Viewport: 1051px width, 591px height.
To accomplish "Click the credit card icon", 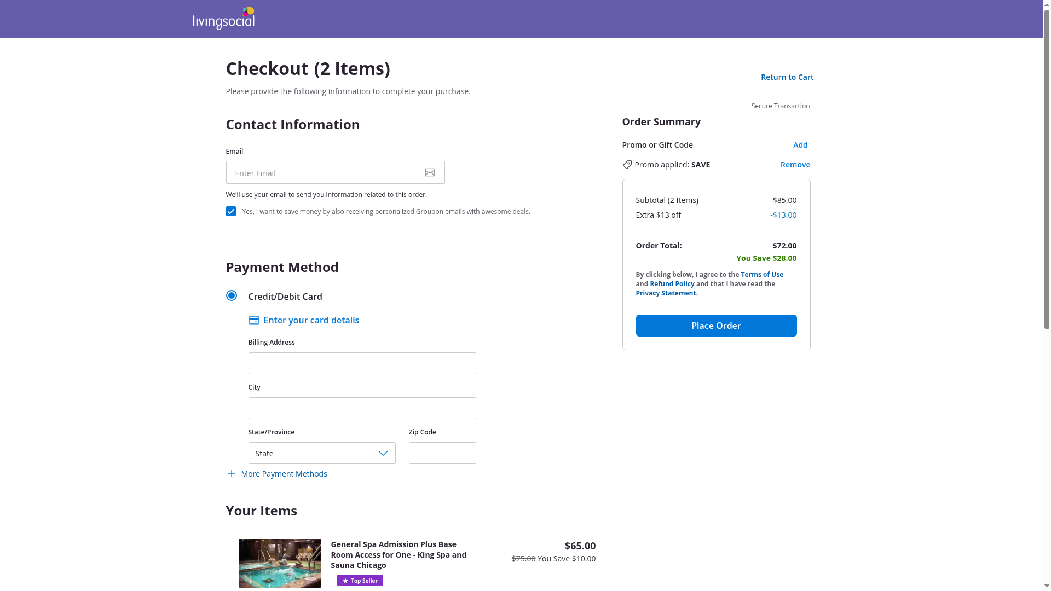I will [x=253, y=320].
